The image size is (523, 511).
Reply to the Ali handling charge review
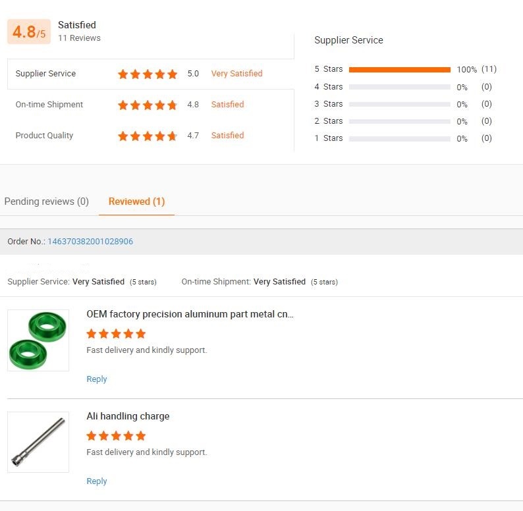(x=96, y=481)
